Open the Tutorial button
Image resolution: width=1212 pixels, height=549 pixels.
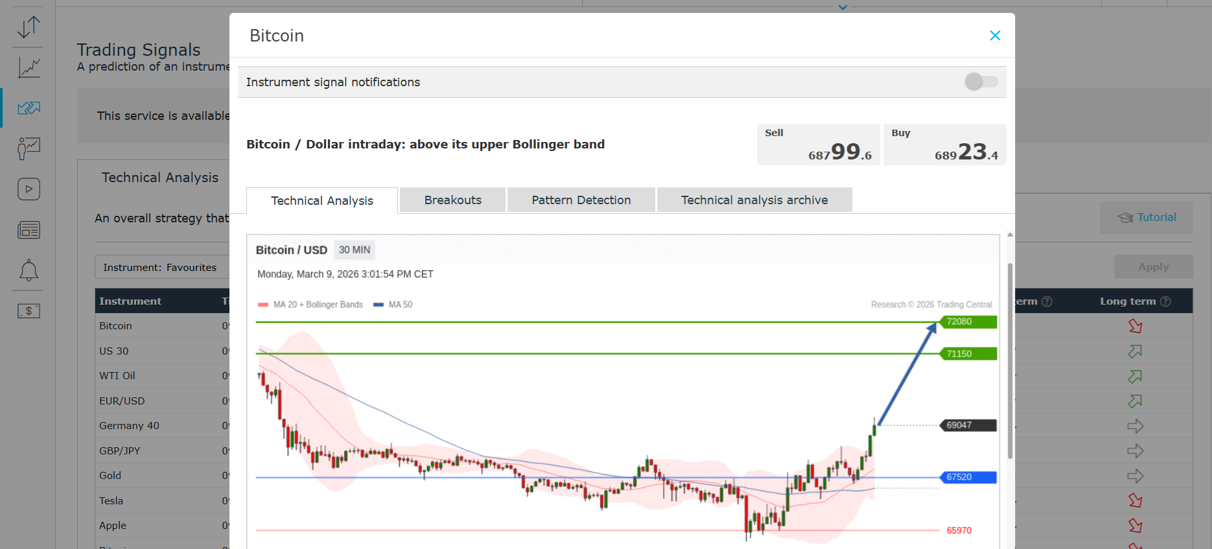coord(1147,218)
